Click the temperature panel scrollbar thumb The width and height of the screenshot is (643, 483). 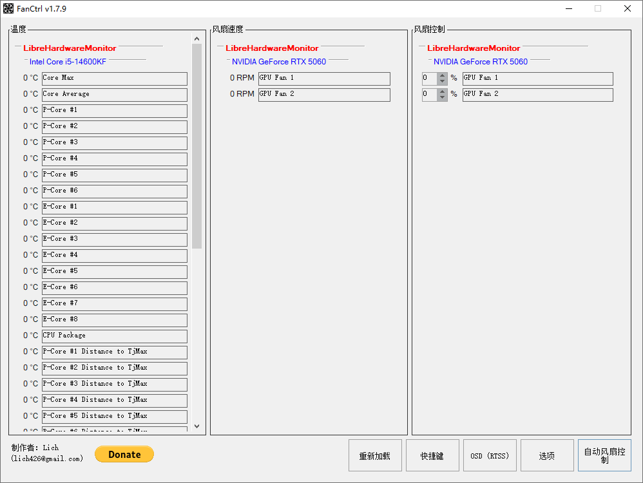coord(197,146)
